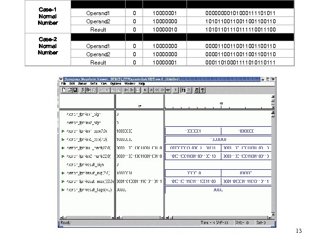Viewport: 330px width, 247px height.
Task: Click the Time field in status bar
Action: tap(208, 223)
